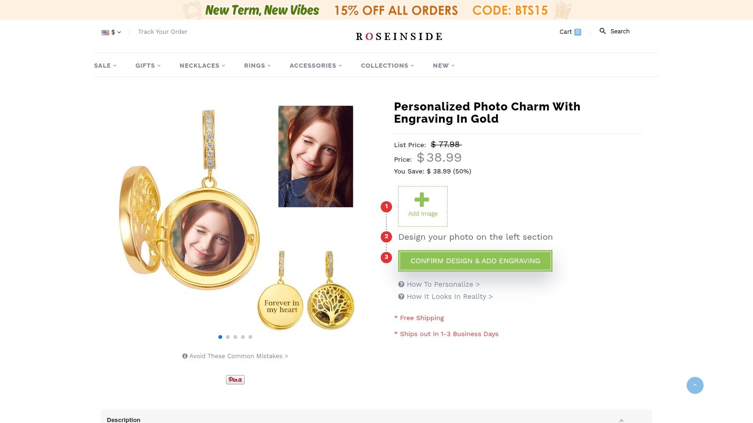Click Confirm Design & Add Engraving button
Viewport: 753px width, 423px height.
tap(475, 261)
